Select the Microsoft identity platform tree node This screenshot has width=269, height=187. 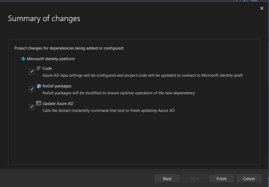coord(51,59)
